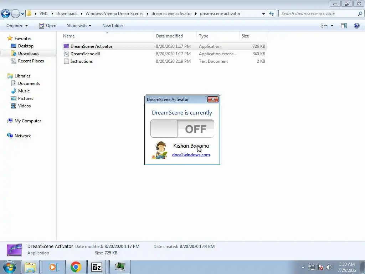The height and width of the screenshot is (274, 365).
Task: Open 7-Zip from the taskbar
Action: click(97, 267)
